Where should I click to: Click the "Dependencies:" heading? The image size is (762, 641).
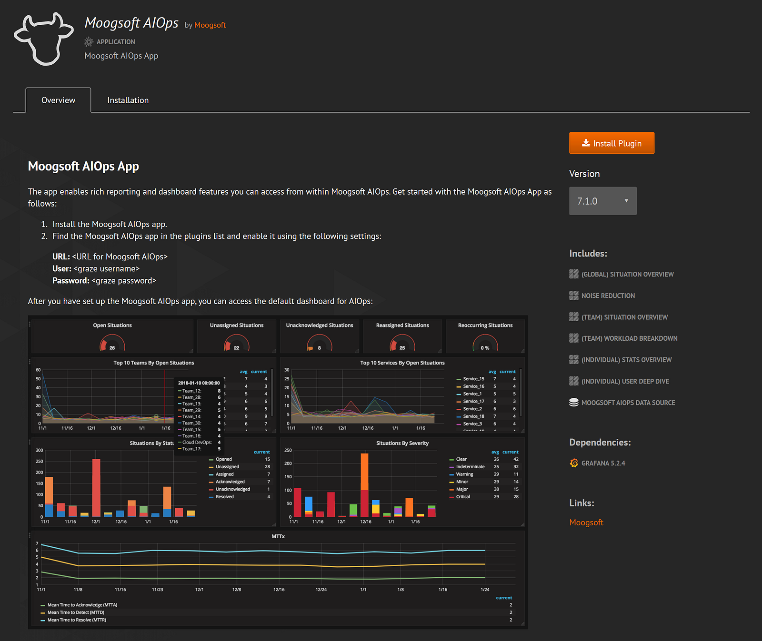[600, 443]
